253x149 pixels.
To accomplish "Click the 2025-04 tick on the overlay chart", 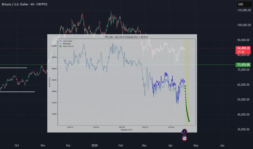I will tap(171, 127).
